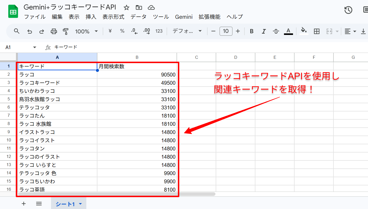Print the spreadsheet
The image size is (368, 209).
click(54, 31)
